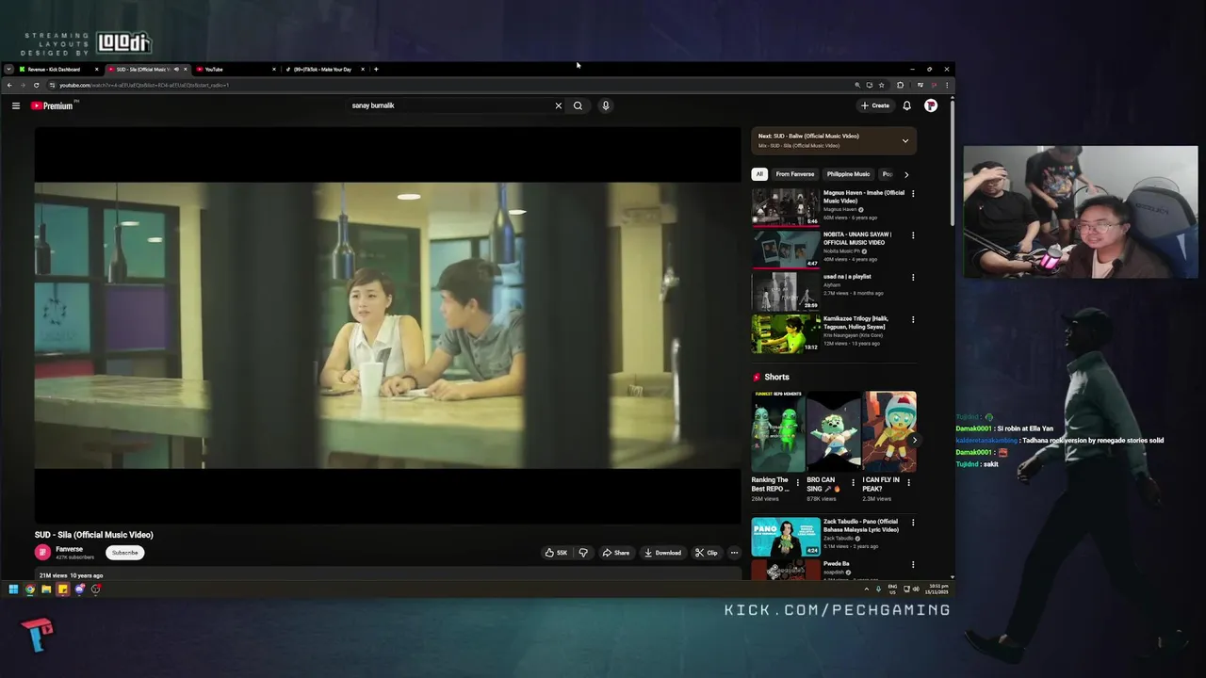Viewport: 1206px width, 678px height.
Task: Create a Clip of the video
Action: tap(707, 553)
